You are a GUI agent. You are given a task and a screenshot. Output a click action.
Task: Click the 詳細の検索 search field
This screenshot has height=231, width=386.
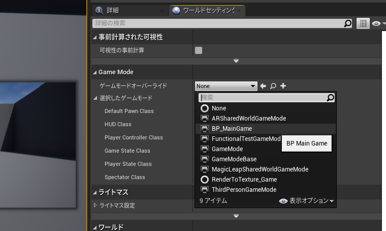click(x=222, y=23)
